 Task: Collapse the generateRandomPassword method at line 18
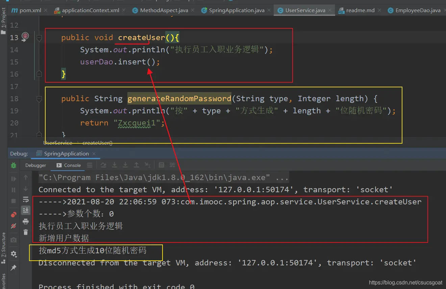39,99
